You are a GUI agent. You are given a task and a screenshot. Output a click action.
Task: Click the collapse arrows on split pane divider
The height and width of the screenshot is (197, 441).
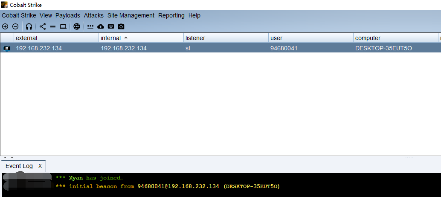(9, 158)
